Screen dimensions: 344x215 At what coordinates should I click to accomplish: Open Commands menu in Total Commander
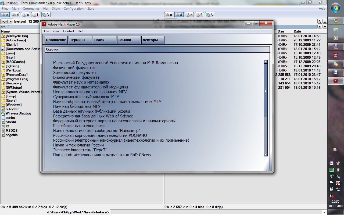pyautogui.click(x=31, y=9)
